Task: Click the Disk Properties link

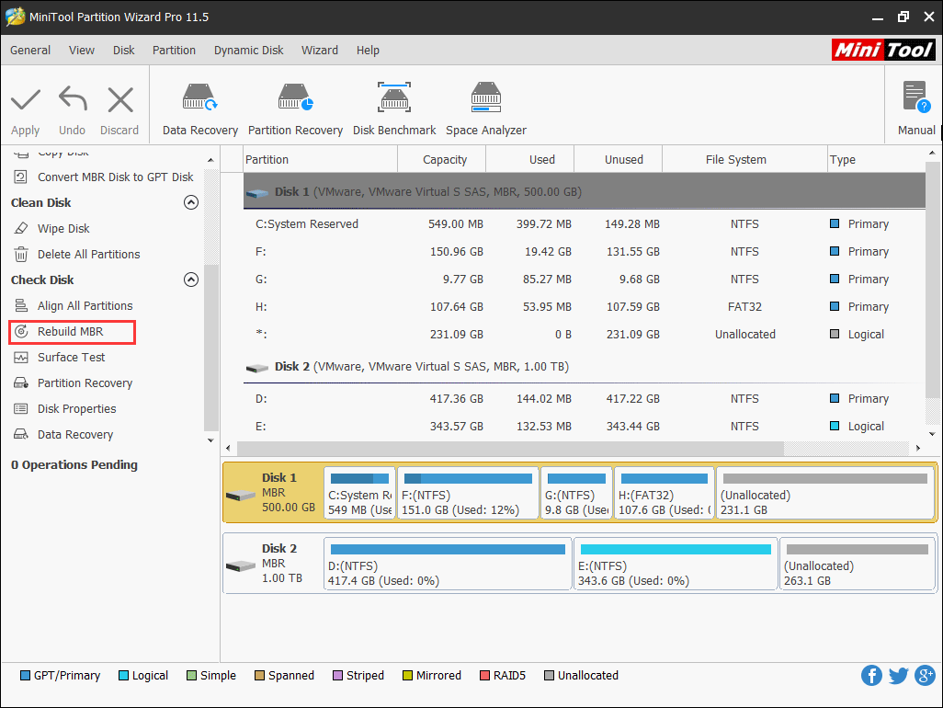Action: (x=77, y=409)
